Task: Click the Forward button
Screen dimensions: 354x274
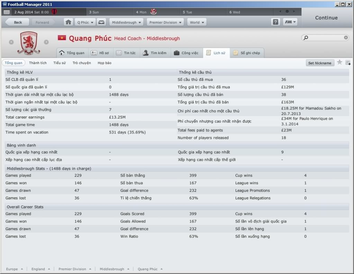Action: [42, 22]
